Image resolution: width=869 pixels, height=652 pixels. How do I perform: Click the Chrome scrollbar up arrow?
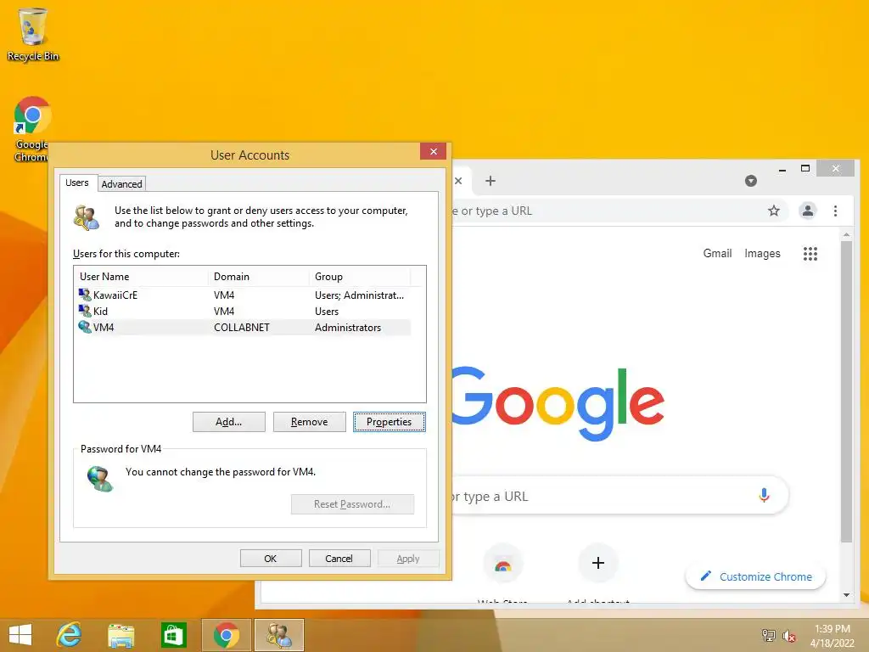(x=846, y=234)
